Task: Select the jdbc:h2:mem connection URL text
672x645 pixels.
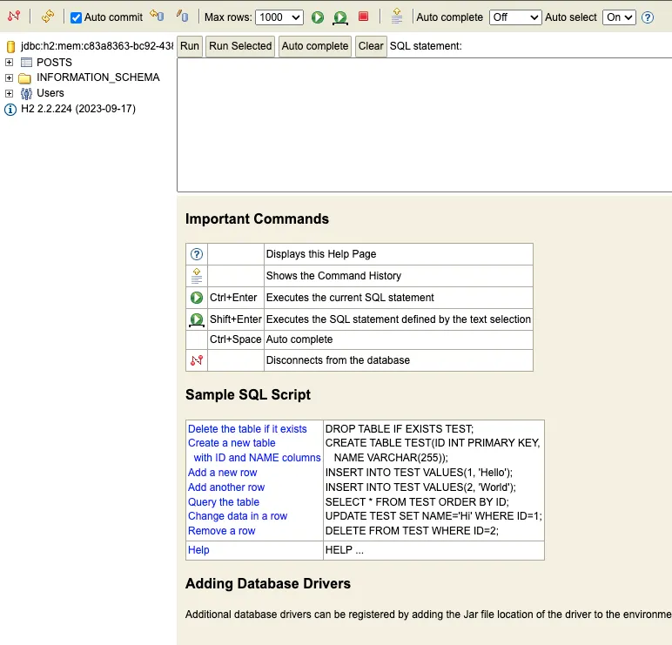Action: click(97, 46)
